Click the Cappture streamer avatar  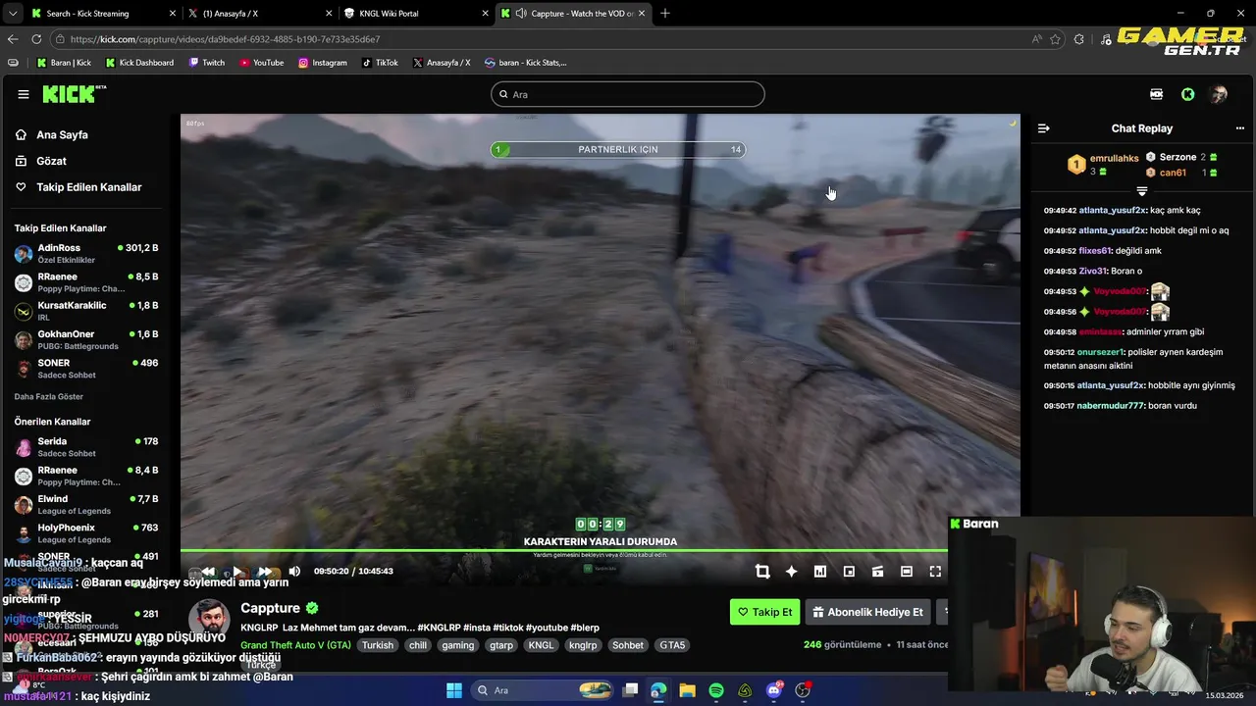(x=209, y=620)
